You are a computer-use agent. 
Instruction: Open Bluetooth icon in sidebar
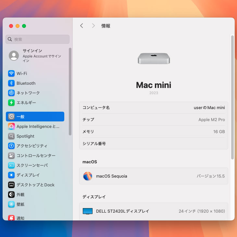click(11, 83)
